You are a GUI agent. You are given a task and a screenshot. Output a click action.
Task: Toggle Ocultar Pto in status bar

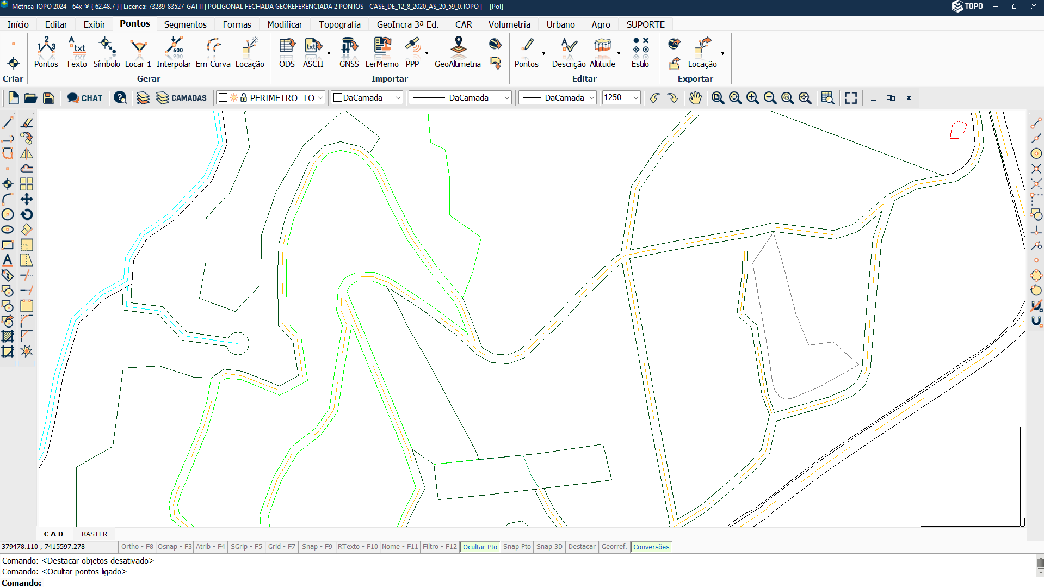pyautogui.click(x=480, y=547)
